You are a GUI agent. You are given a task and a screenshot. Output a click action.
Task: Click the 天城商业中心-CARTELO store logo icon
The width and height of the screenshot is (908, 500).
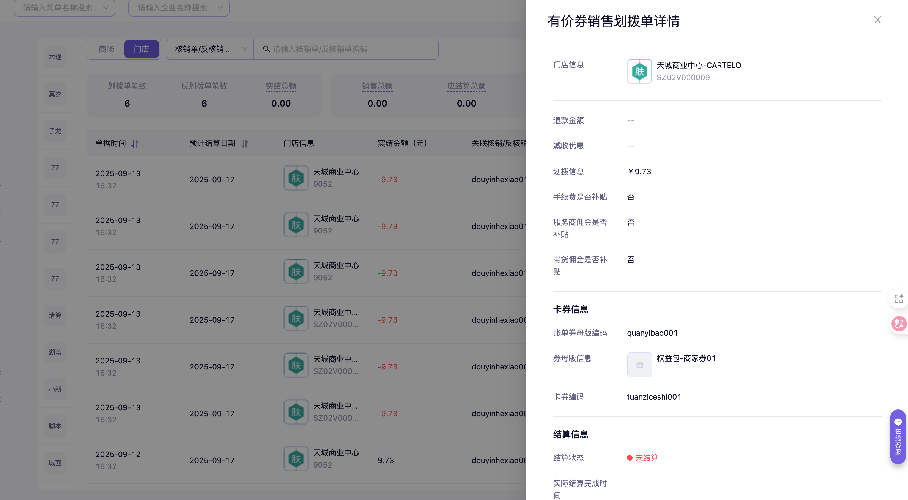(x=639, y=72)
